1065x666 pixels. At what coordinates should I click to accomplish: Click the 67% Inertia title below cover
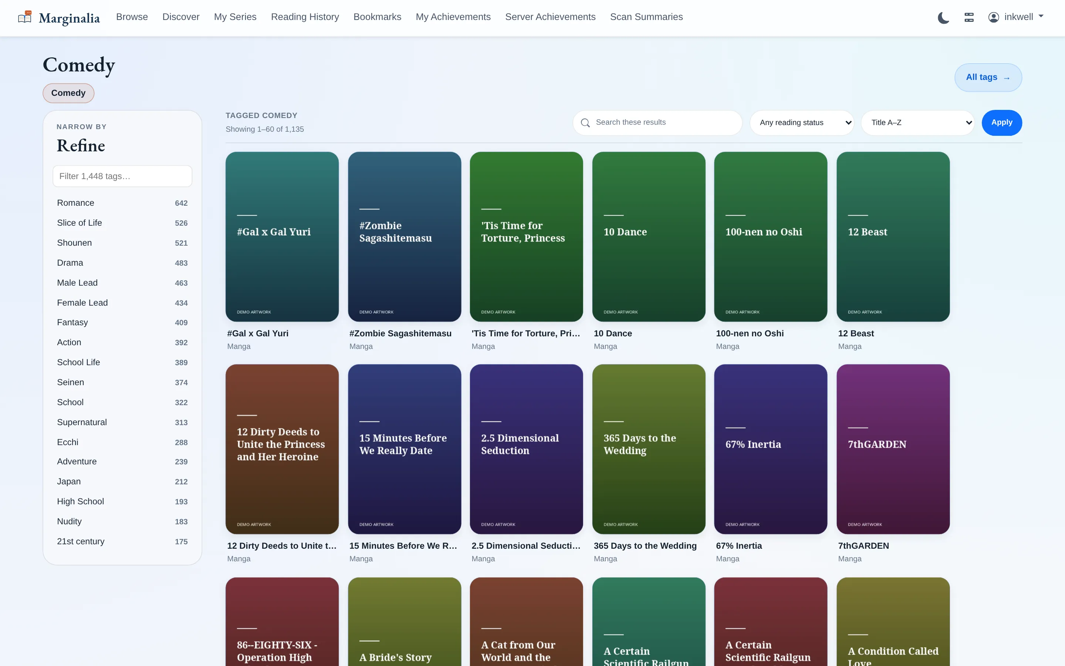point(739,546)
